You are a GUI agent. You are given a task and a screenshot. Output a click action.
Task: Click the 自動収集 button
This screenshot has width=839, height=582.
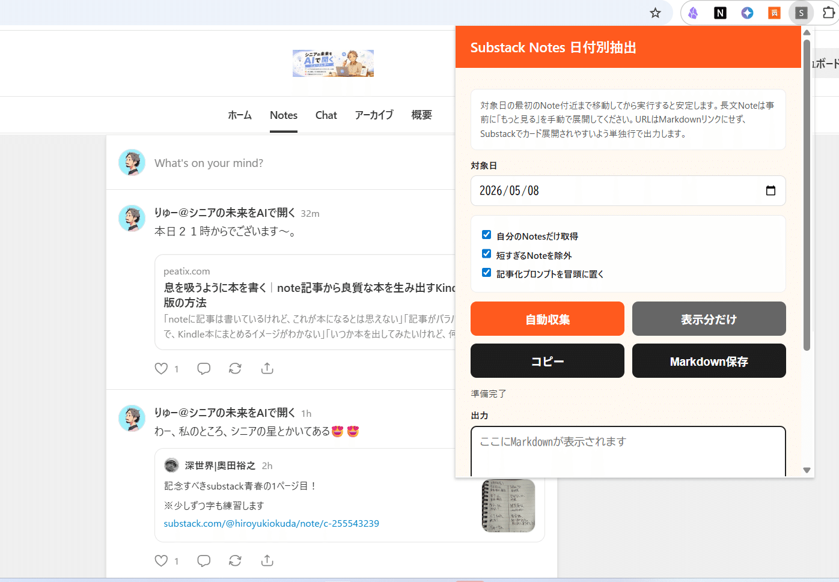pyautogui.click(x=548, y=319)
